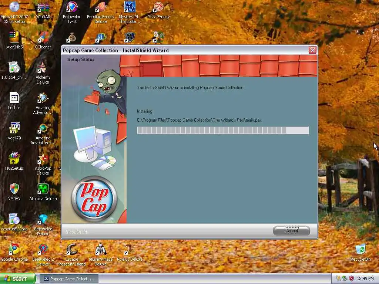Click the yellow figures tray icon

(338, 278)
